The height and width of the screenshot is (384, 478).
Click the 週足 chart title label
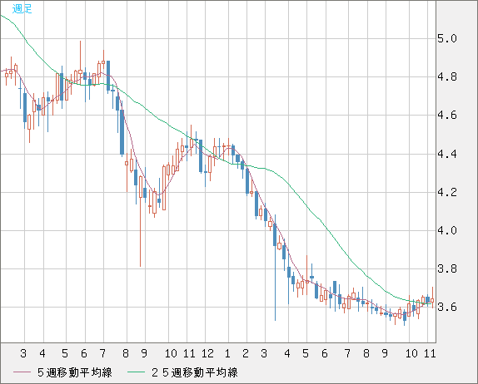[x=22, y=8]
